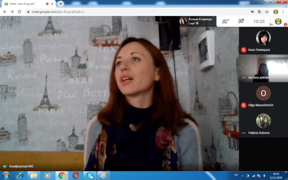Expand options dots beside Halyna Dubova
The height and width of the screenshot is (180, 288).
(x=244, y=133)
